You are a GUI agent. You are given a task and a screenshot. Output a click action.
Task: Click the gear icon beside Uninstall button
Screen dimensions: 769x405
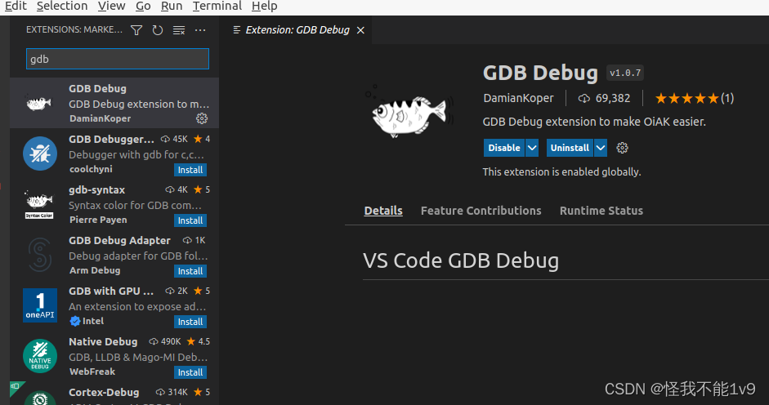click(622, 148)
